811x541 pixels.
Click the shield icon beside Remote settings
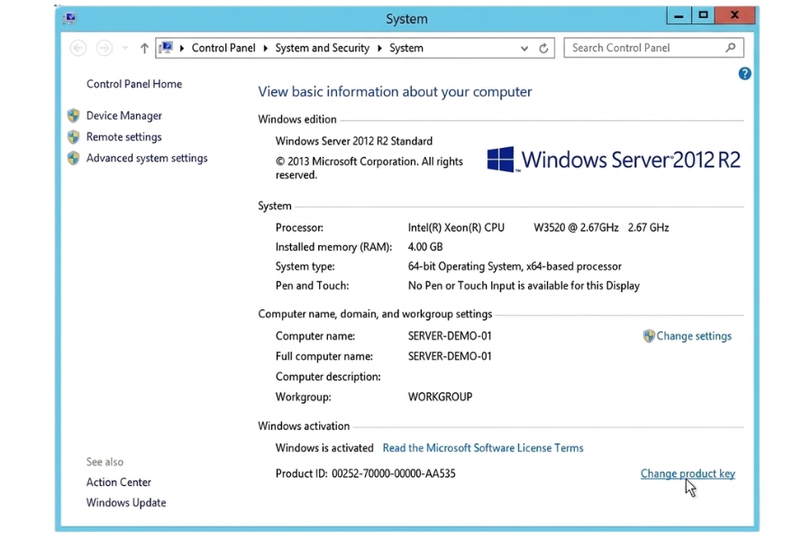coord(74,137)
